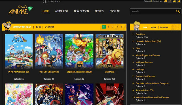Select the DAY ranking tab

145,27
